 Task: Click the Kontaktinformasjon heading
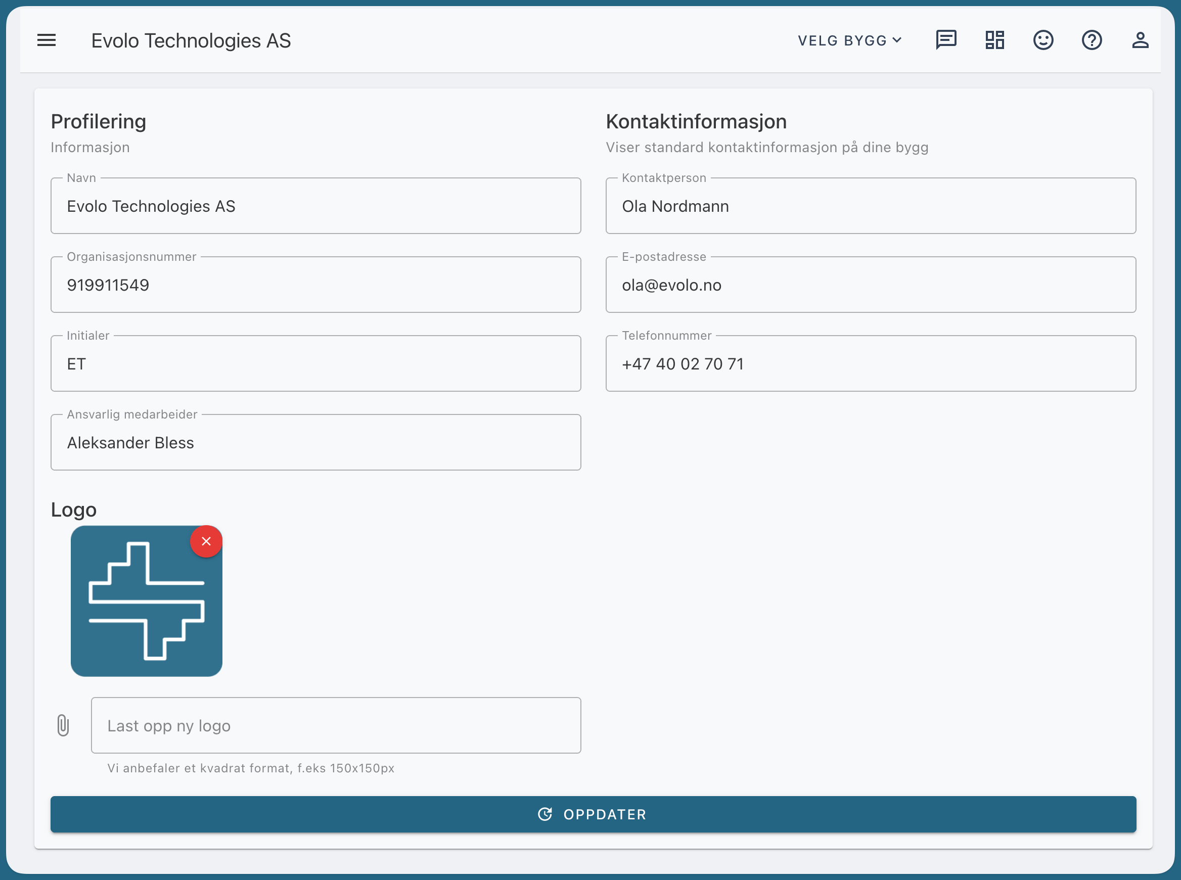click(696, 121)
